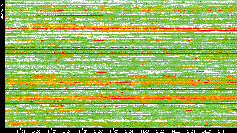Image resolution: width=237 pixels, height=133 pixels.
Task: Click the 14:04 time axis label
Action: coord(67,131)
